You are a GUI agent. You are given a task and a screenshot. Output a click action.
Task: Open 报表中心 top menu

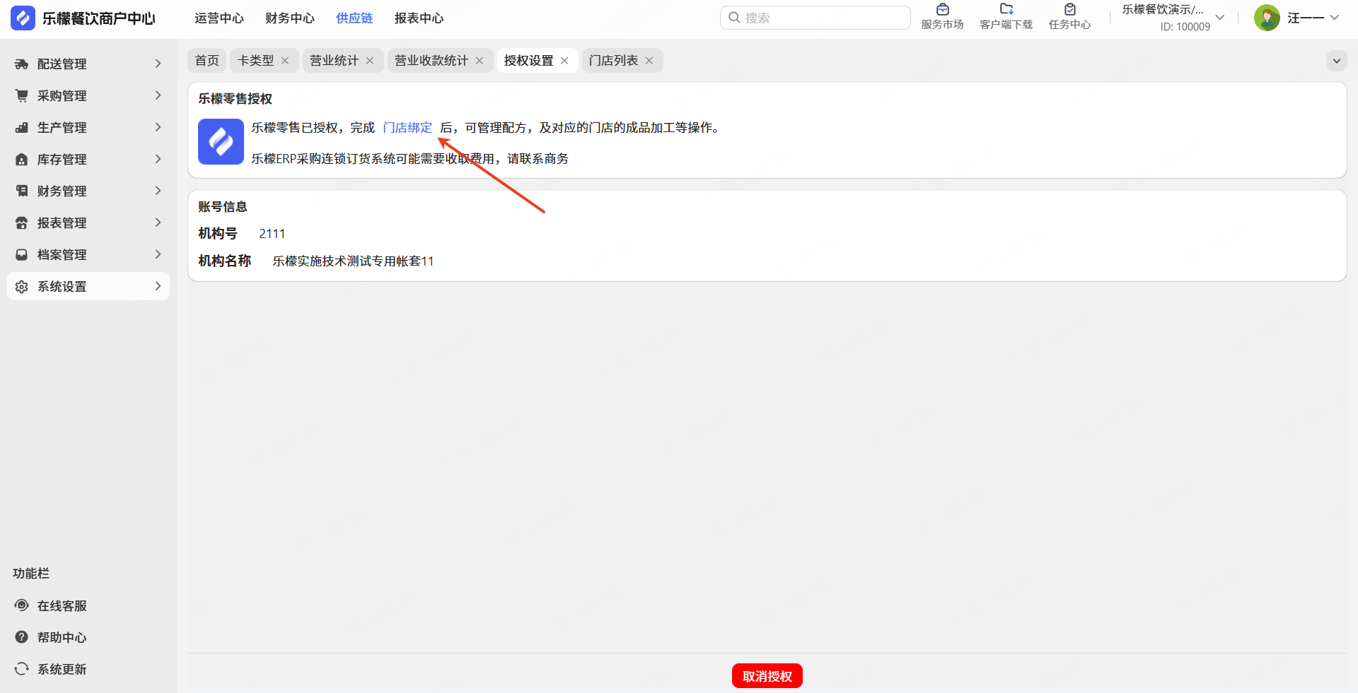pos(419,18)
